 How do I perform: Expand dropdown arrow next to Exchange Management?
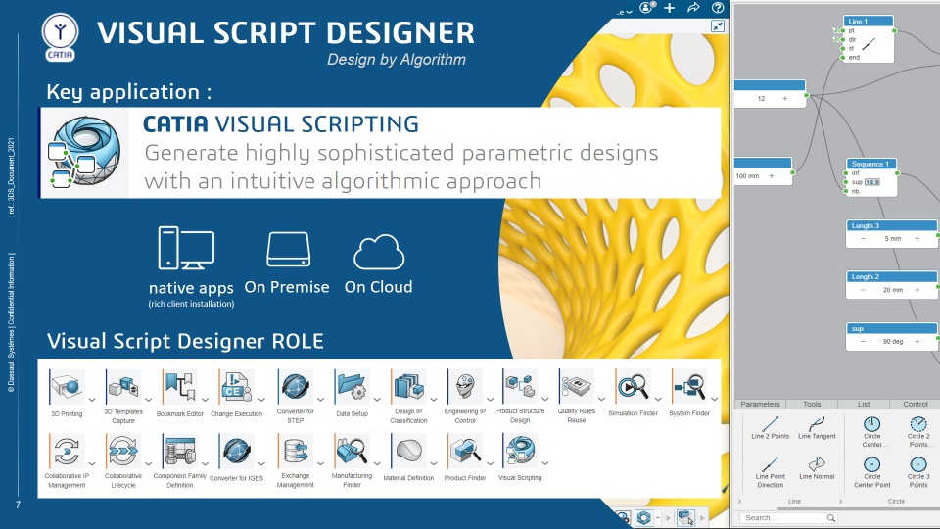321,463
